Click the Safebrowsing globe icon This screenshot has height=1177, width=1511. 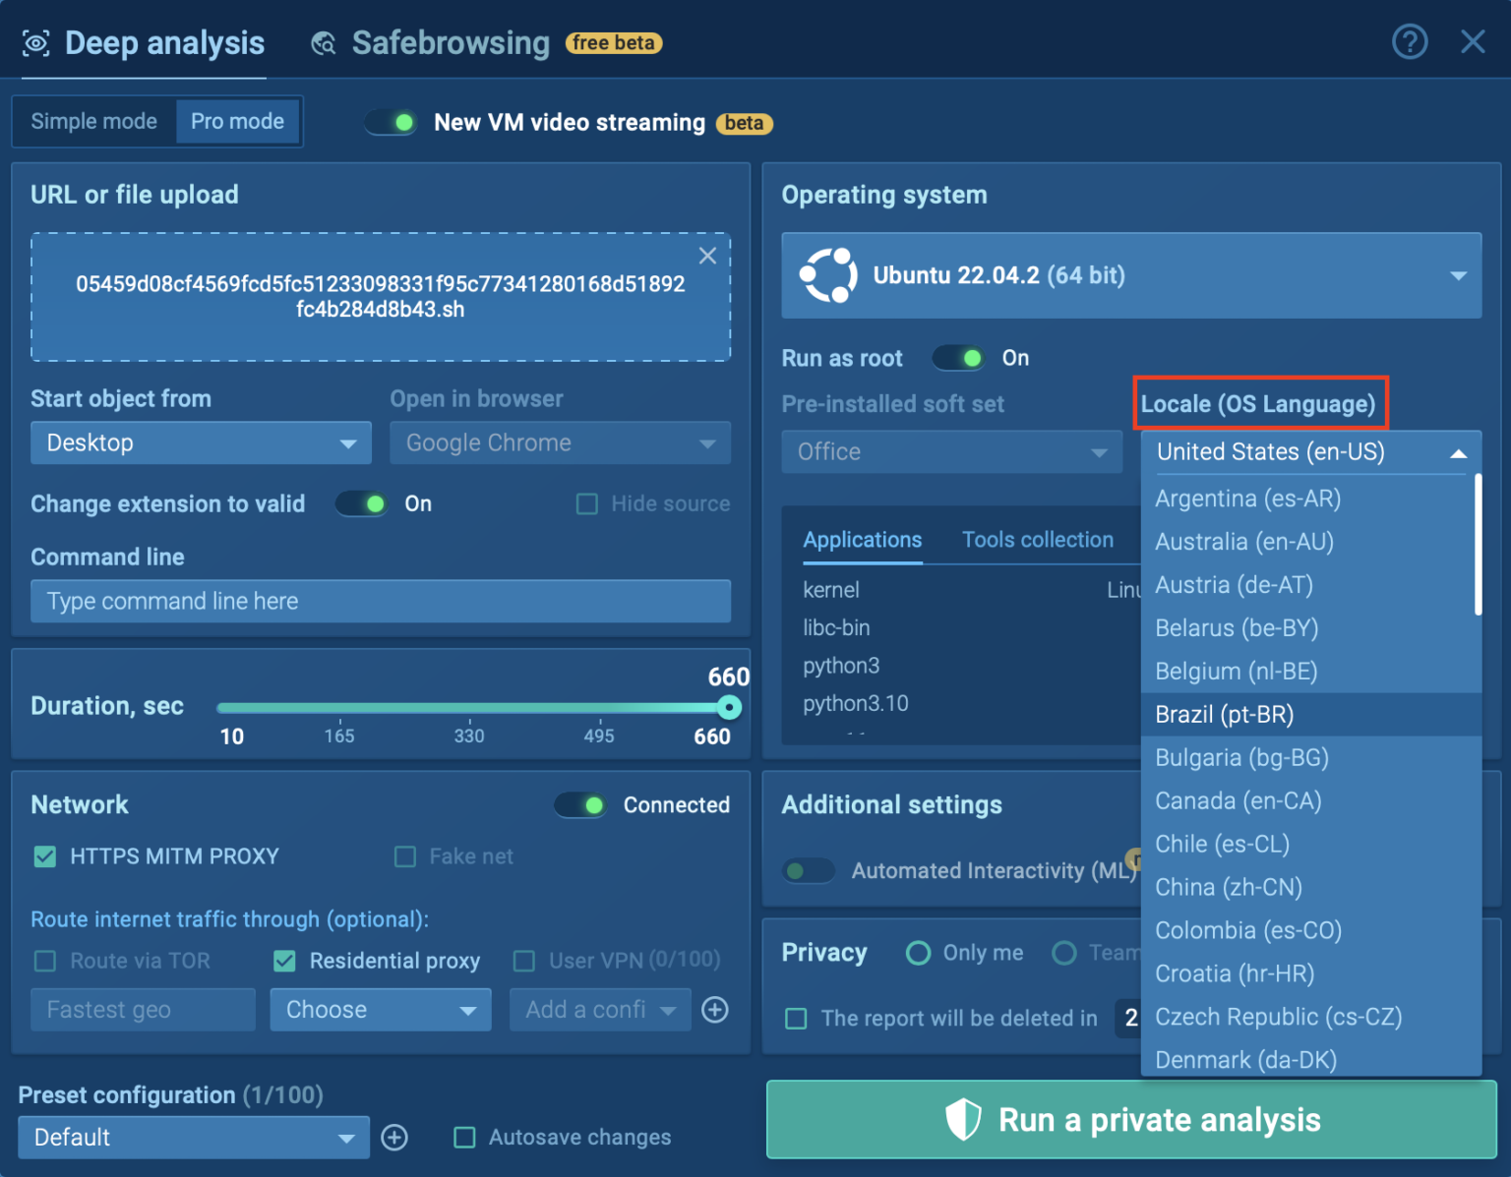(x=324, y=43)
